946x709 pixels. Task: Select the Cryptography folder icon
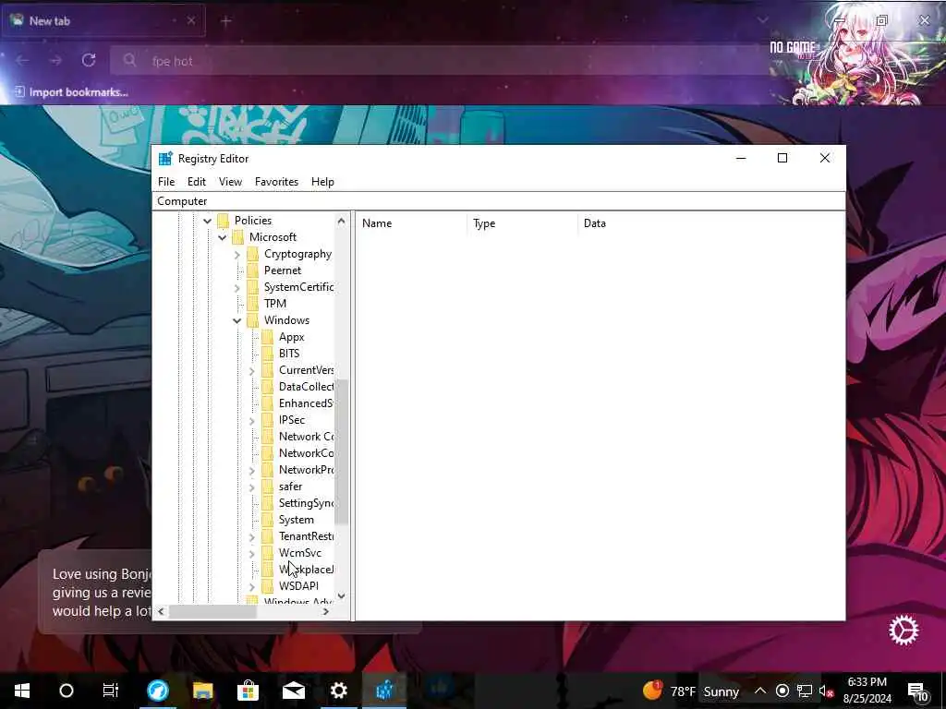[253, 254]
